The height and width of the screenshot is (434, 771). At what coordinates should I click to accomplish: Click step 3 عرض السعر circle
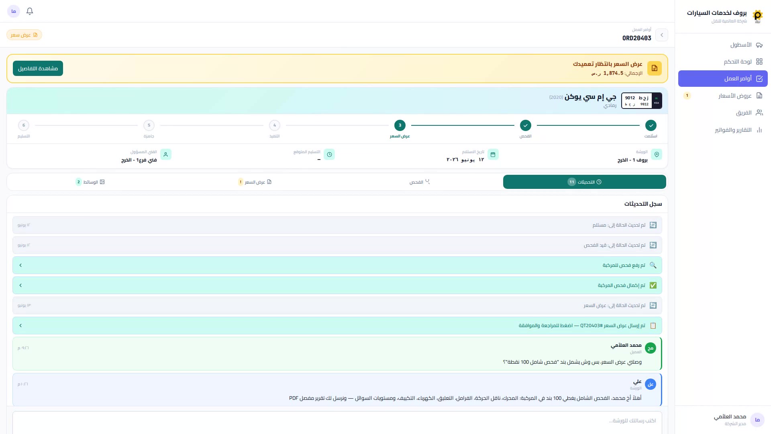pyautogui.click(x=400, y=125)
